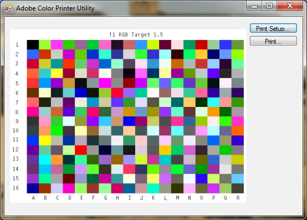307x220 pixels.
Task: Open the Print Setup dialog
Action: 273,28
